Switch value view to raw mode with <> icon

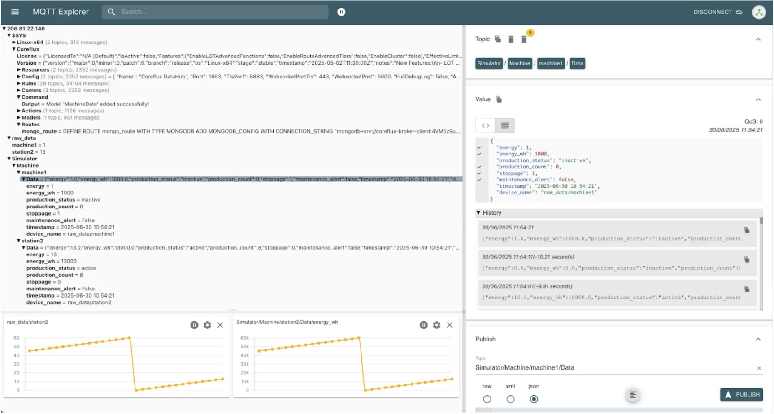pos(485,125)
